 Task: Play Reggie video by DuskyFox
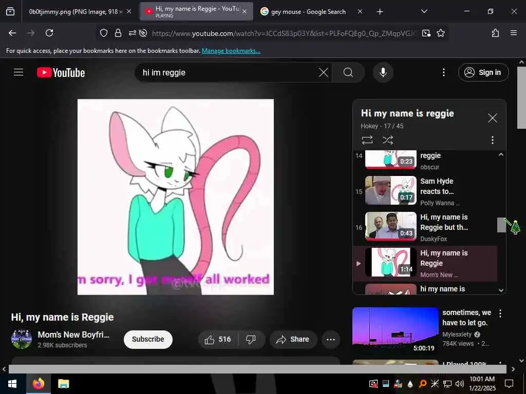(425, 227)
